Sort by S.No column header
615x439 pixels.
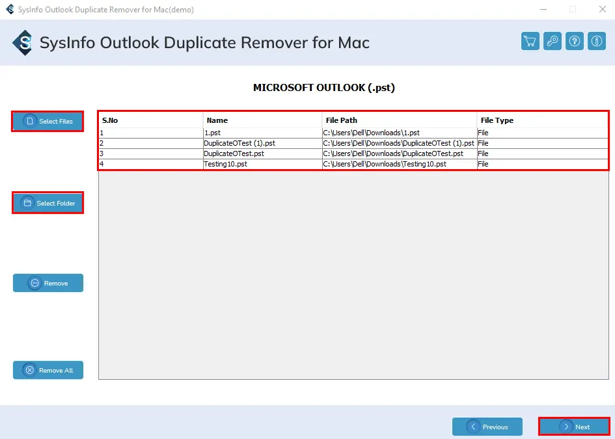pos(150,120)
